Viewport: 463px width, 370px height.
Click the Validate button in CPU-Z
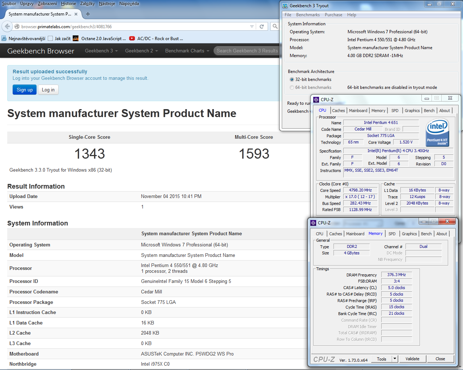click(412, 359)
